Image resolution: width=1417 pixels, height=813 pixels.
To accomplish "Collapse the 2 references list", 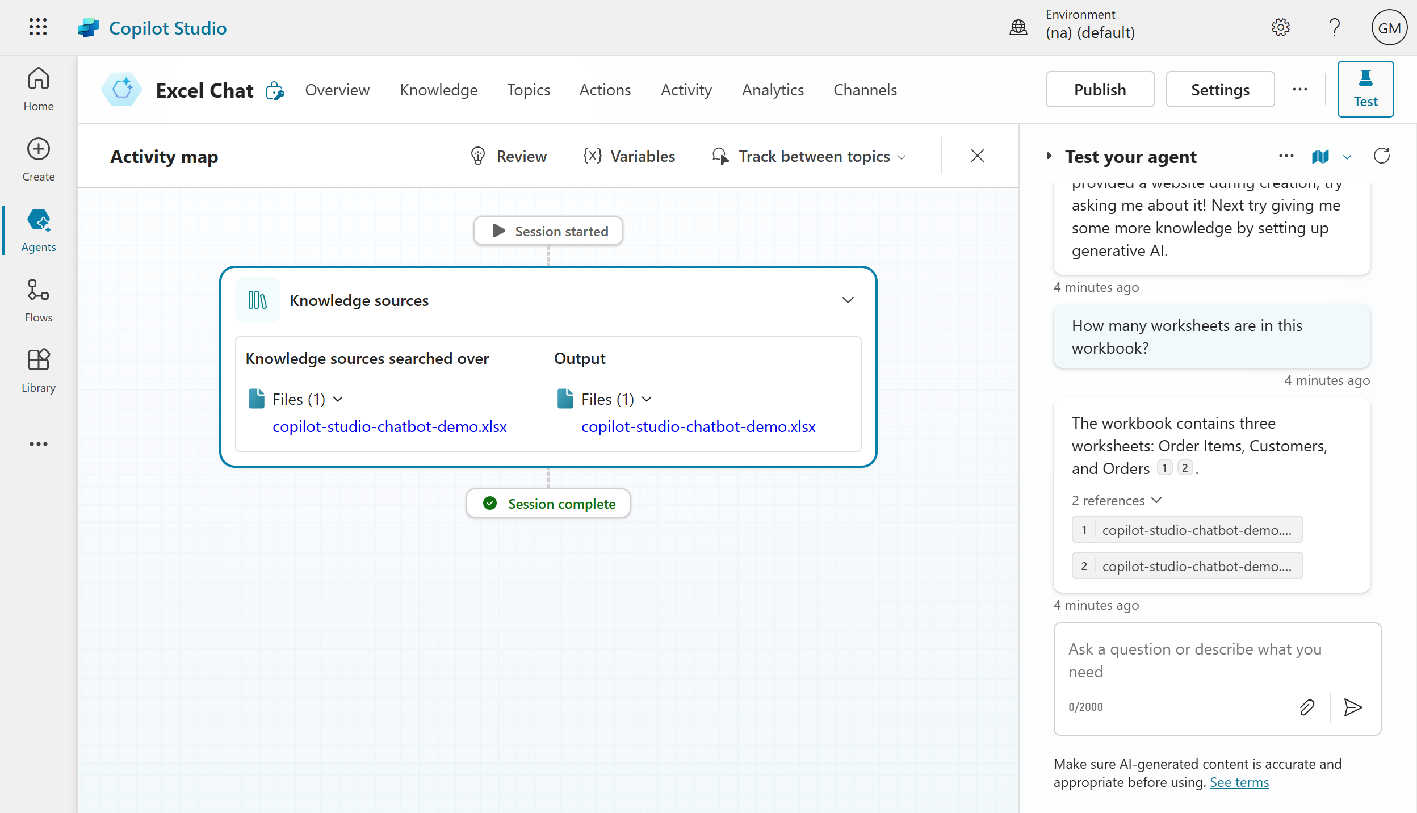I will click(1116, 500).
